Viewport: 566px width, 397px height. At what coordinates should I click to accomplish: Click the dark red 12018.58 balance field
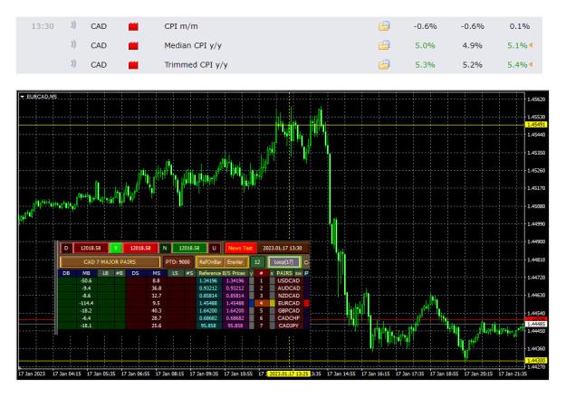[x=91, y=248]
